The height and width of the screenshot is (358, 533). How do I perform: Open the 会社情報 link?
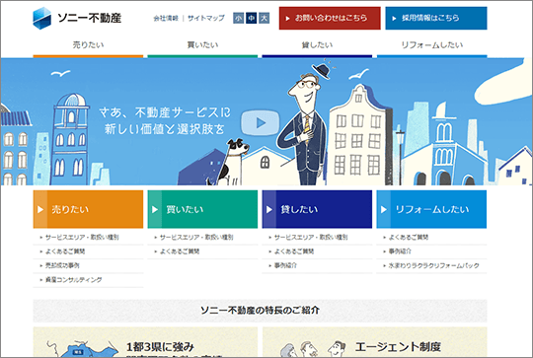tap(166, 18)
